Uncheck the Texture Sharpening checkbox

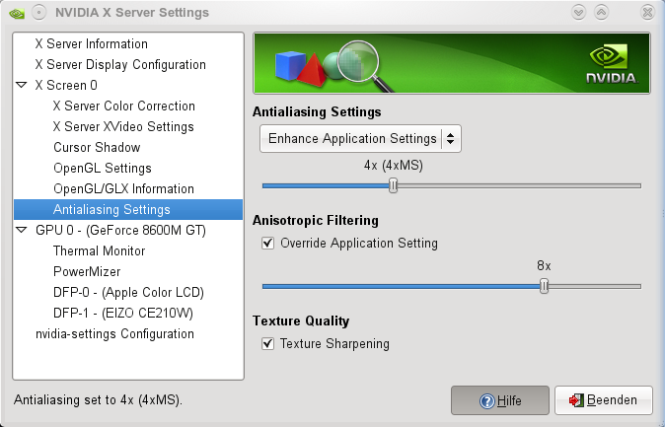[x=267, y=343]
